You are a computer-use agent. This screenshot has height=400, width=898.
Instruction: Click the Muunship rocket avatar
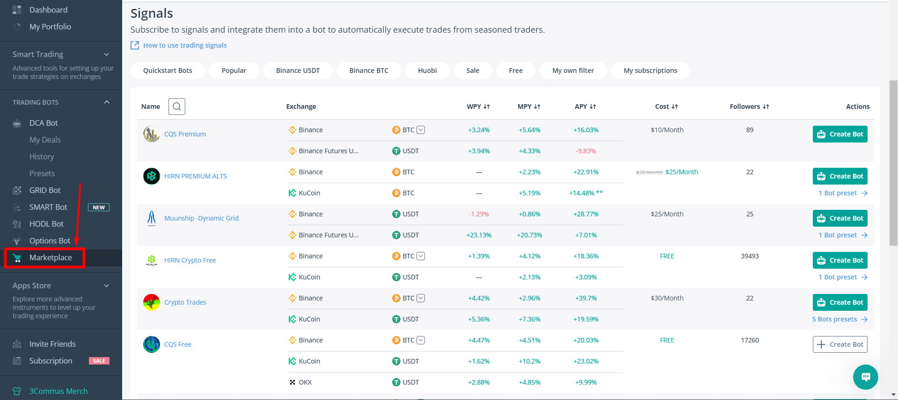[x=151, y=218]
